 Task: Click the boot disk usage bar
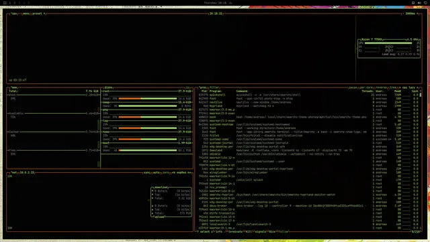coord(148,151)
